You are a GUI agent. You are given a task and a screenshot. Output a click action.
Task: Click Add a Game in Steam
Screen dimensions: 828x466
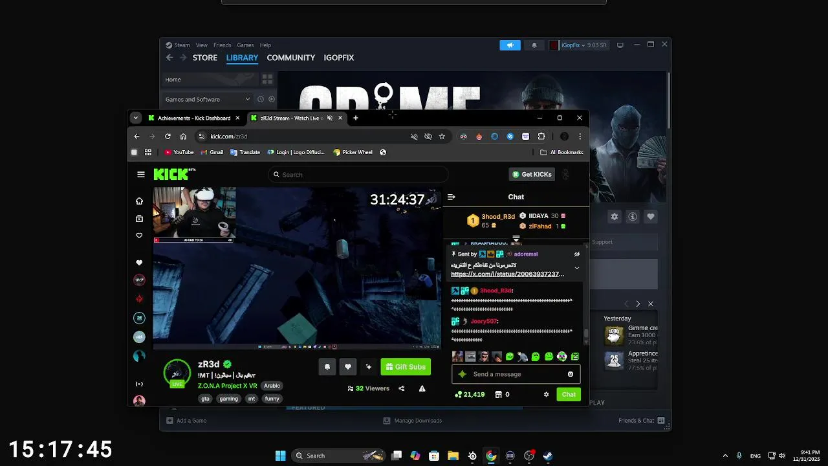coord(186,421)
